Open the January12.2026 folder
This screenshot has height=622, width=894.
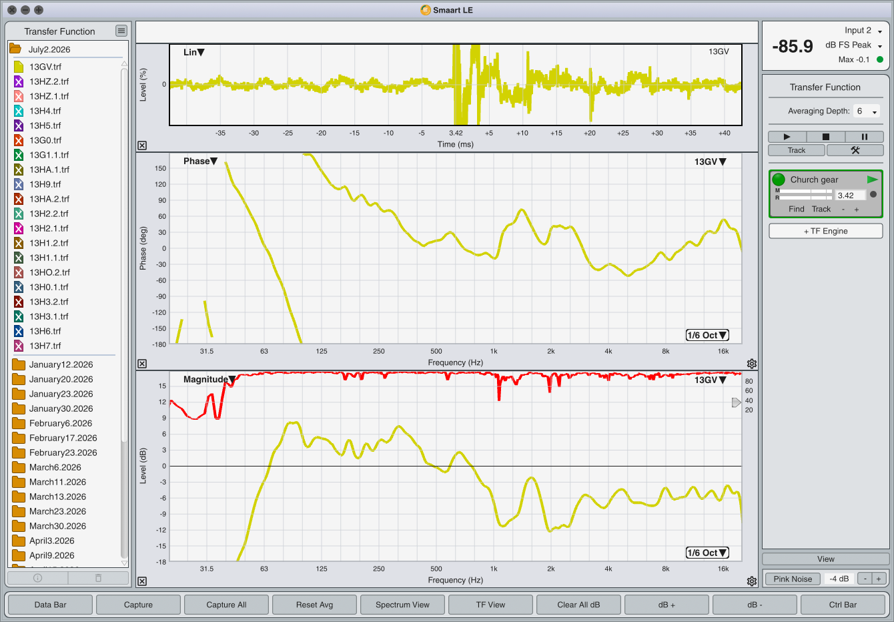61,364
